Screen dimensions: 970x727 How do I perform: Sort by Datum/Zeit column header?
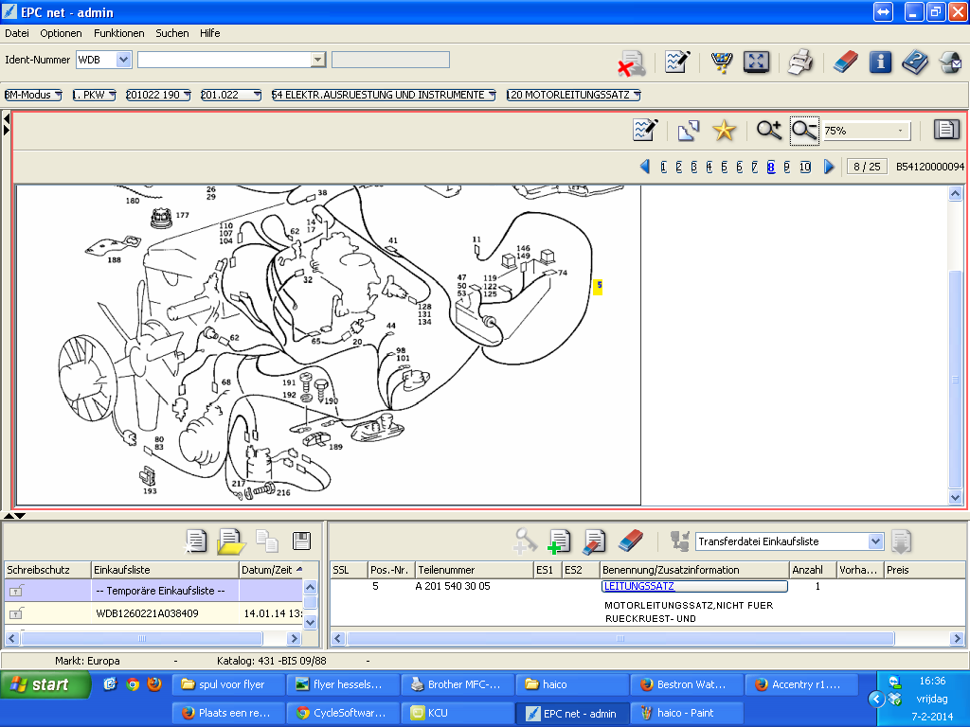271,569
